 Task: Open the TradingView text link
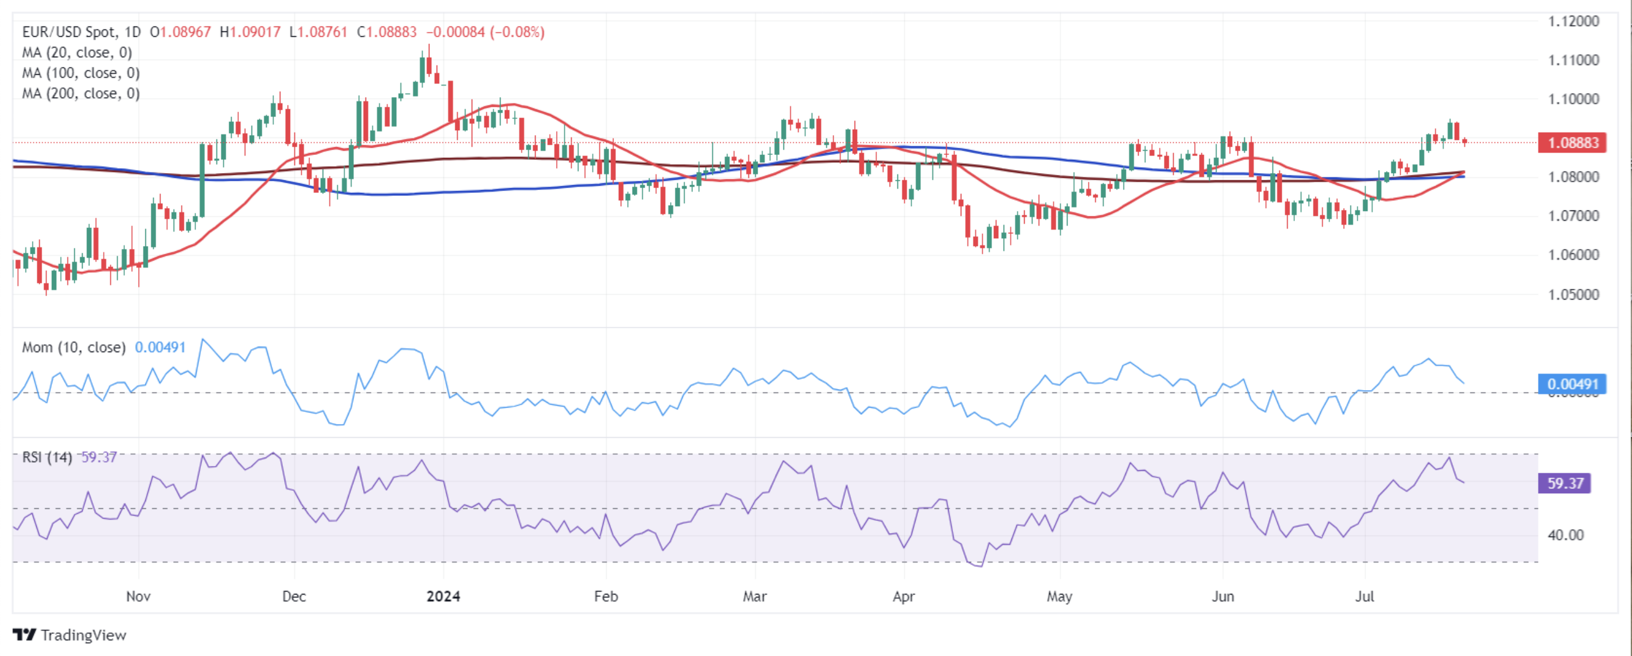84,635
